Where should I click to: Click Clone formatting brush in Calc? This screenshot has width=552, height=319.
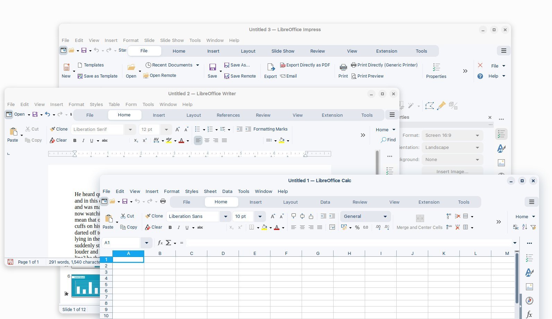(154, 216)
